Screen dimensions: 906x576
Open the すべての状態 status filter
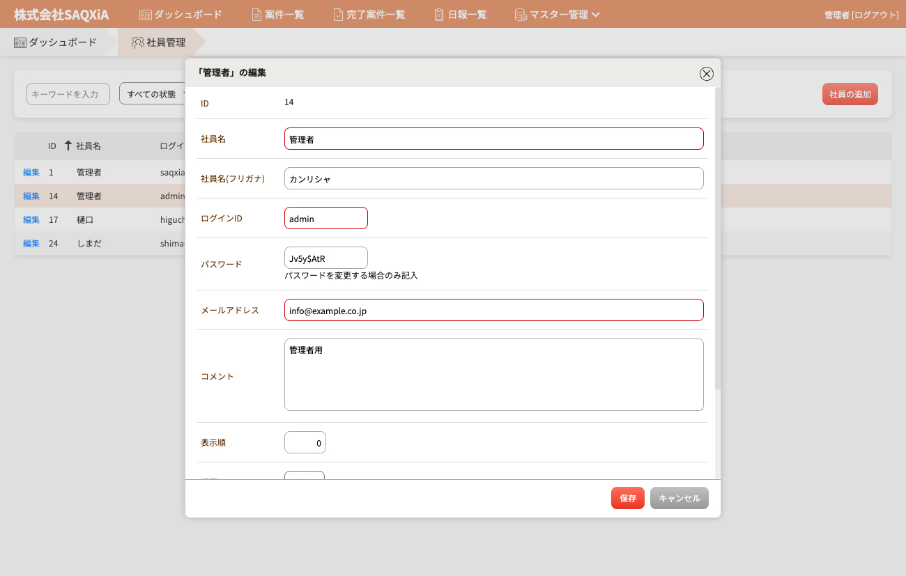[x=153, y=94]
